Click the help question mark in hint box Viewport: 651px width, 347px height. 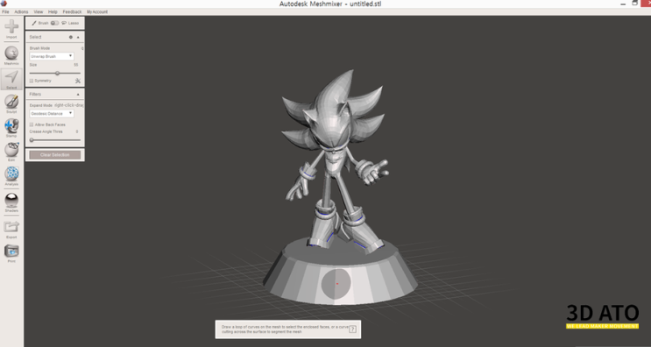coord(352,329)
